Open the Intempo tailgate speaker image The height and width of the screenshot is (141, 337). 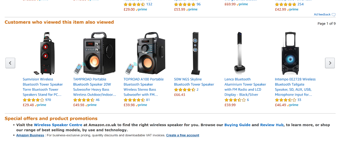pyautogui.click(x=290, y=53)
